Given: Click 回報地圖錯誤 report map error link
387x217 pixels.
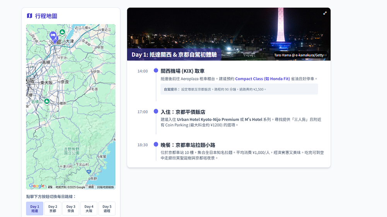Looking at the screenshot, I should tap(105, 187).
